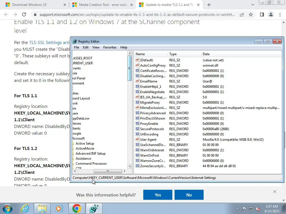Select the DisableCaching... value icon
Image resolution: width=286 pixels, height=214 pixels.
pyautogui.click(x=137, y=76)
